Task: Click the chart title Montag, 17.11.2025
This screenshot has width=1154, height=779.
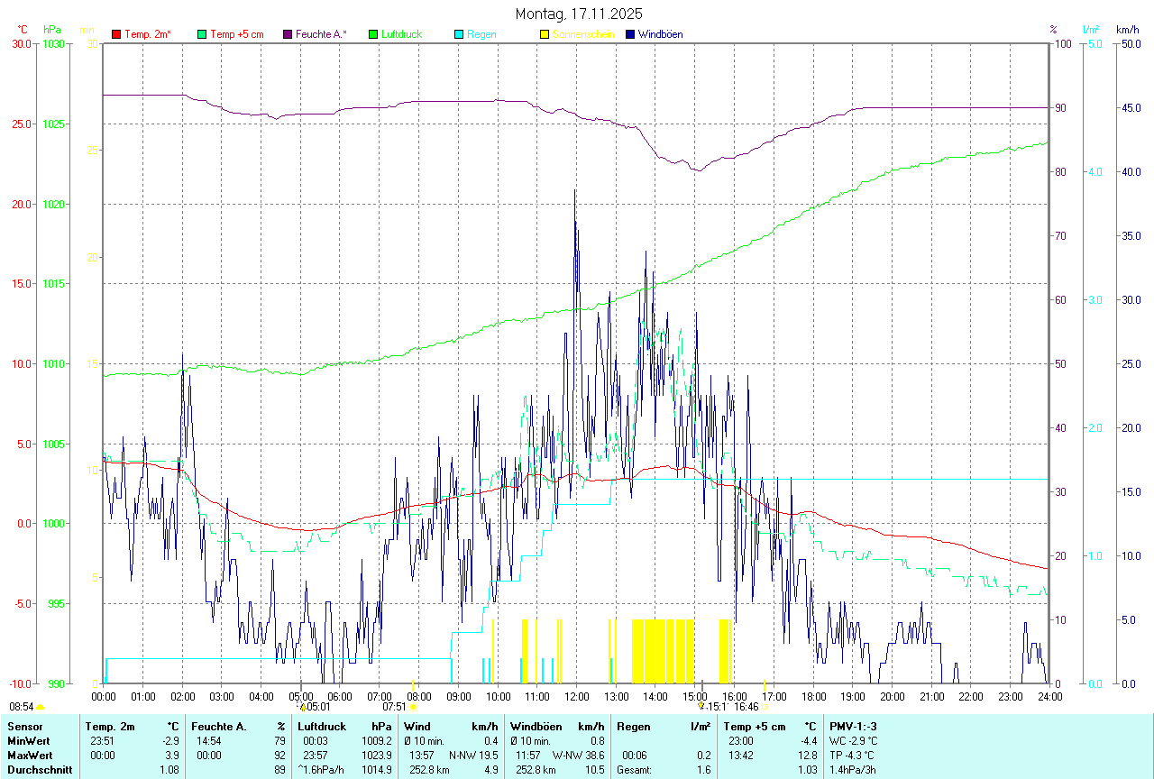Action: point(579,14)
